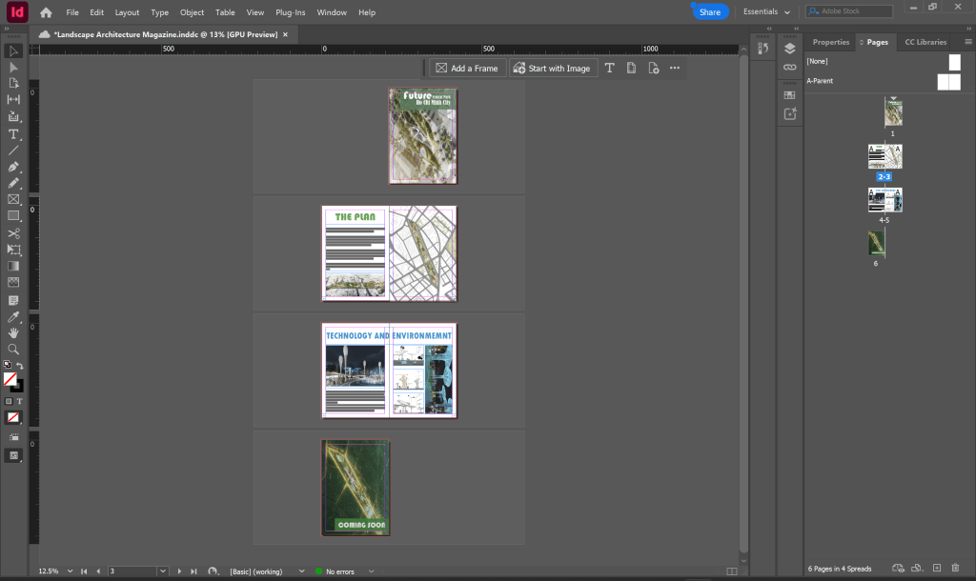Click the Share button
Image resolution: width=976 pixels, height=581 pixels.
click(x=709, y=12)
